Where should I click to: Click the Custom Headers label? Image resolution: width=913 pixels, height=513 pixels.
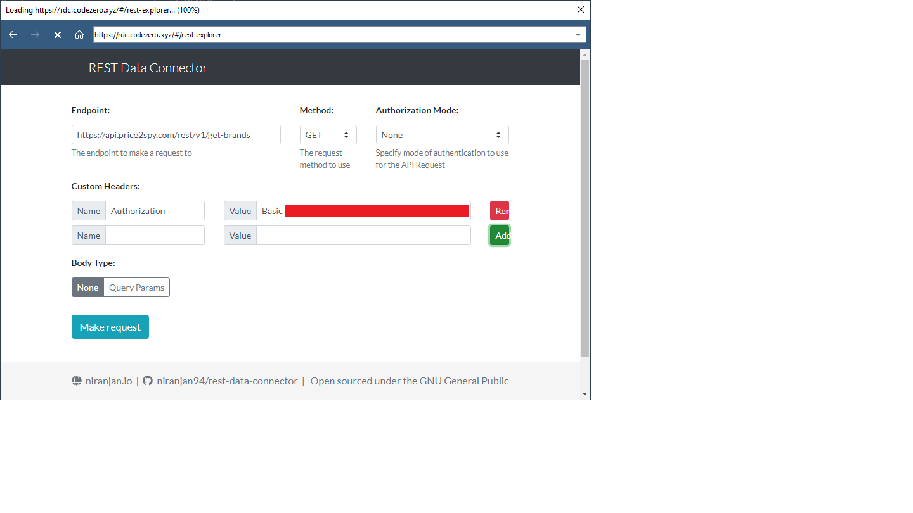tap(105, 186)
